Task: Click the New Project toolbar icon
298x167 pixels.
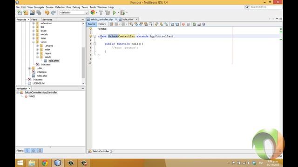Action: (x=26, y=13)
